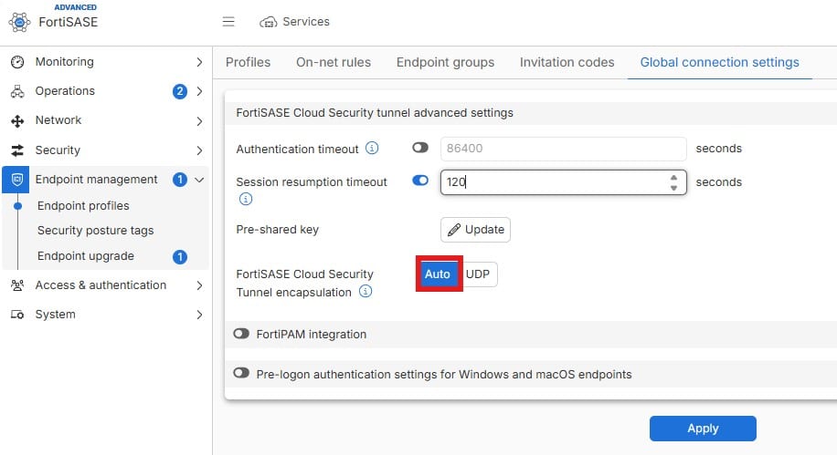
Task: Expand the Operations menu chevron
Action: [199, 92]
